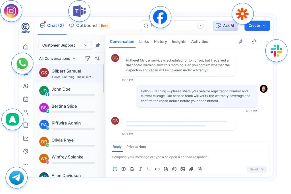Open the conversation filter funnel
Image resolution: width=291 pixels, height=194 pixels.
[88, 59]
